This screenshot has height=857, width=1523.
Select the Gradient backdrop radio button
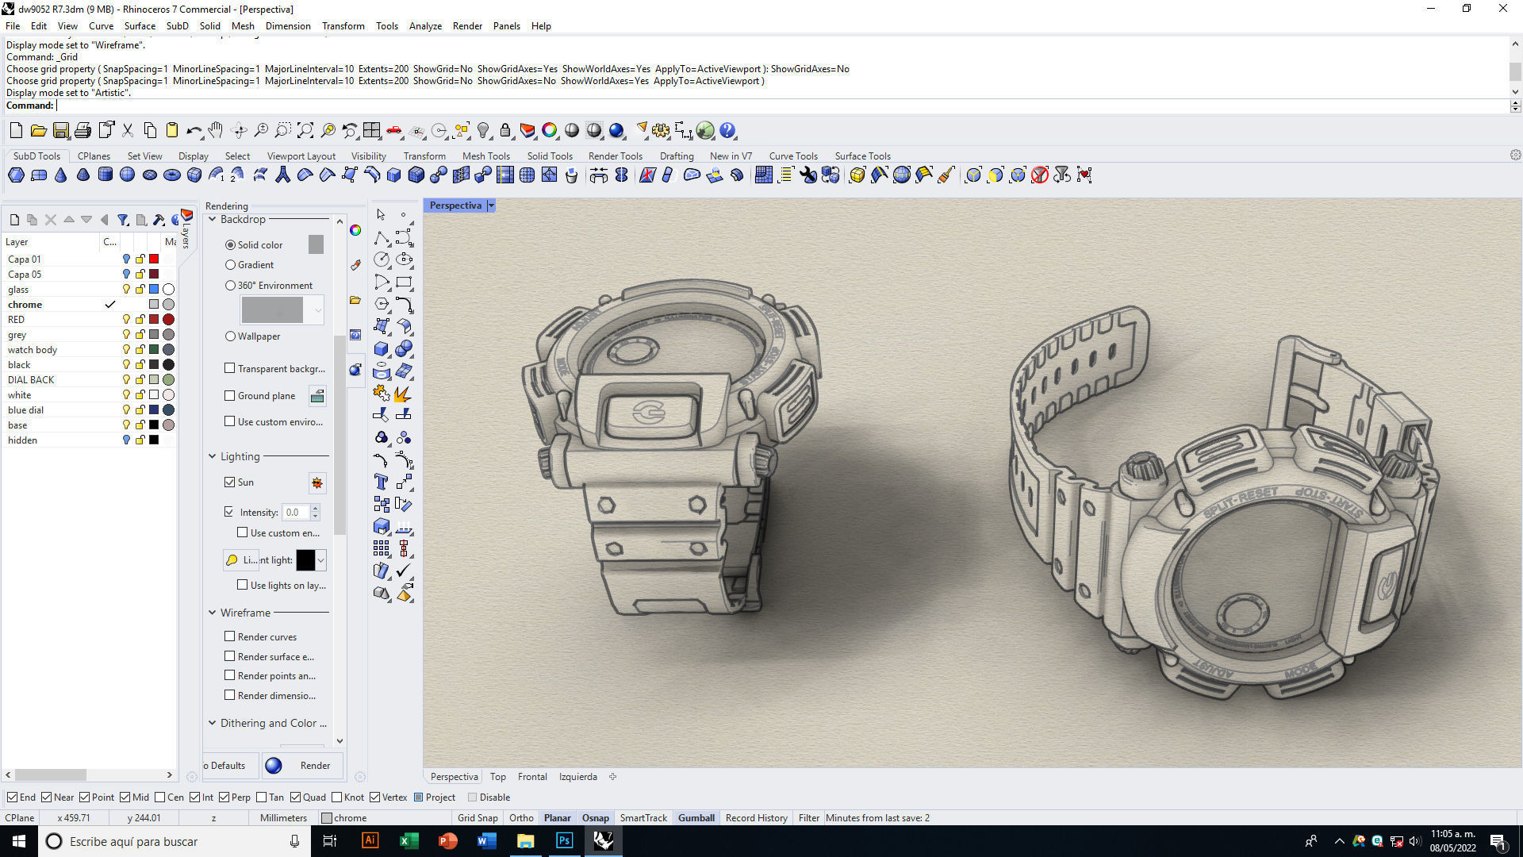point(230,265)
